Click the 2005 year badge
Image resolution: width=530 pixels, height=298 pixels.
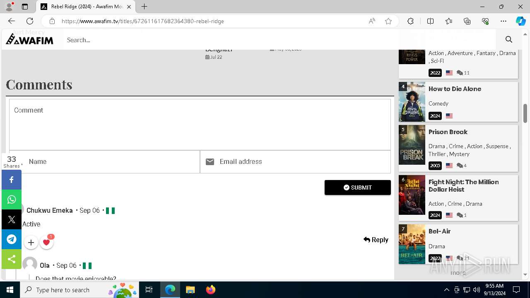coord(435,166)
